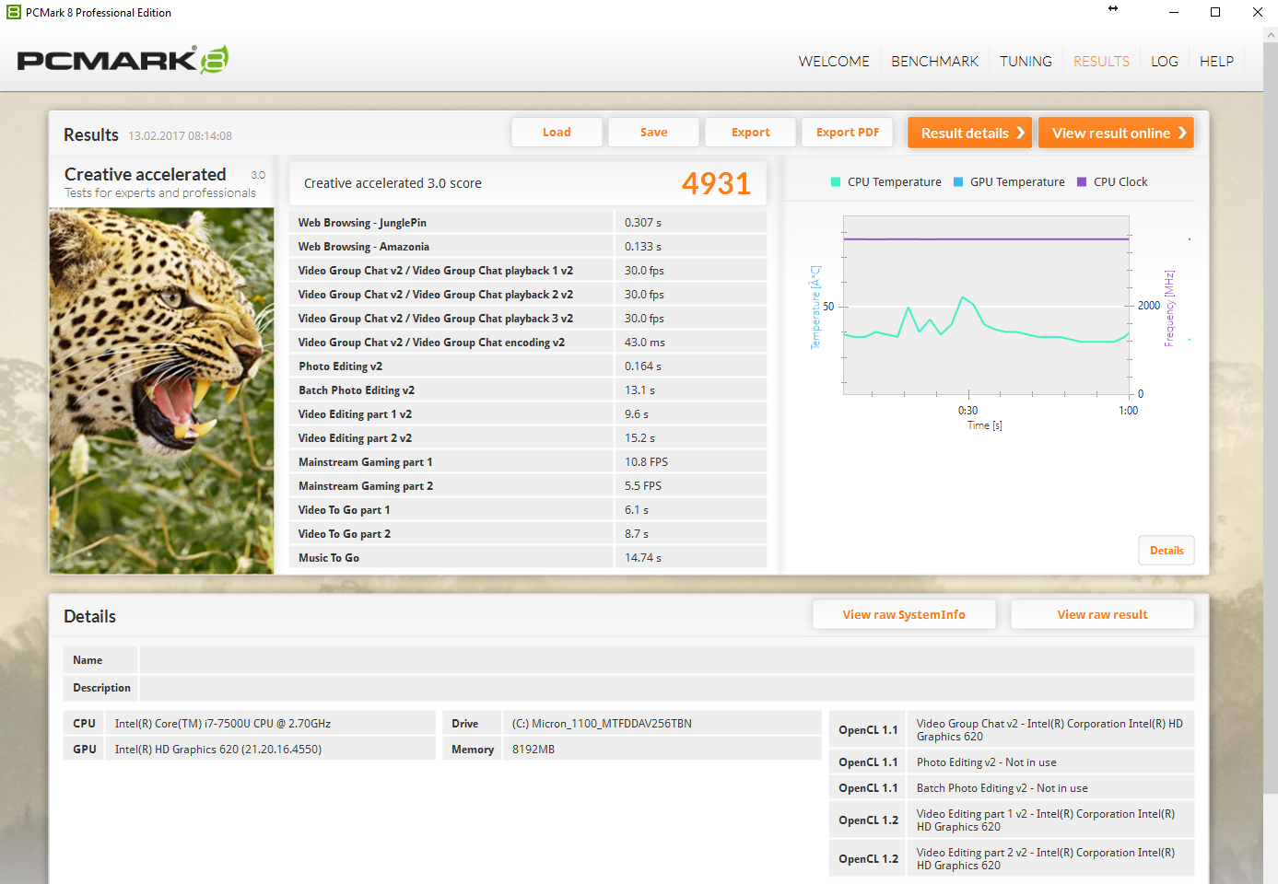Click the Export button
Image resolution: width=1278 pixels, height=884 pixels.
(x=751, y=133)
